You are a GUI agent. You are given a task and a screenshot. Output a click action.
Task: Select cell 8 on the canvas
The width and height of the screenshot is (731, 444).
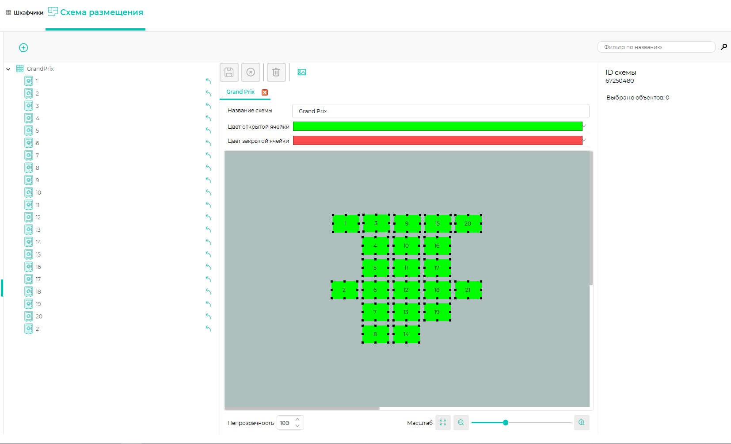pyautogui.click(x=375, y=334)
